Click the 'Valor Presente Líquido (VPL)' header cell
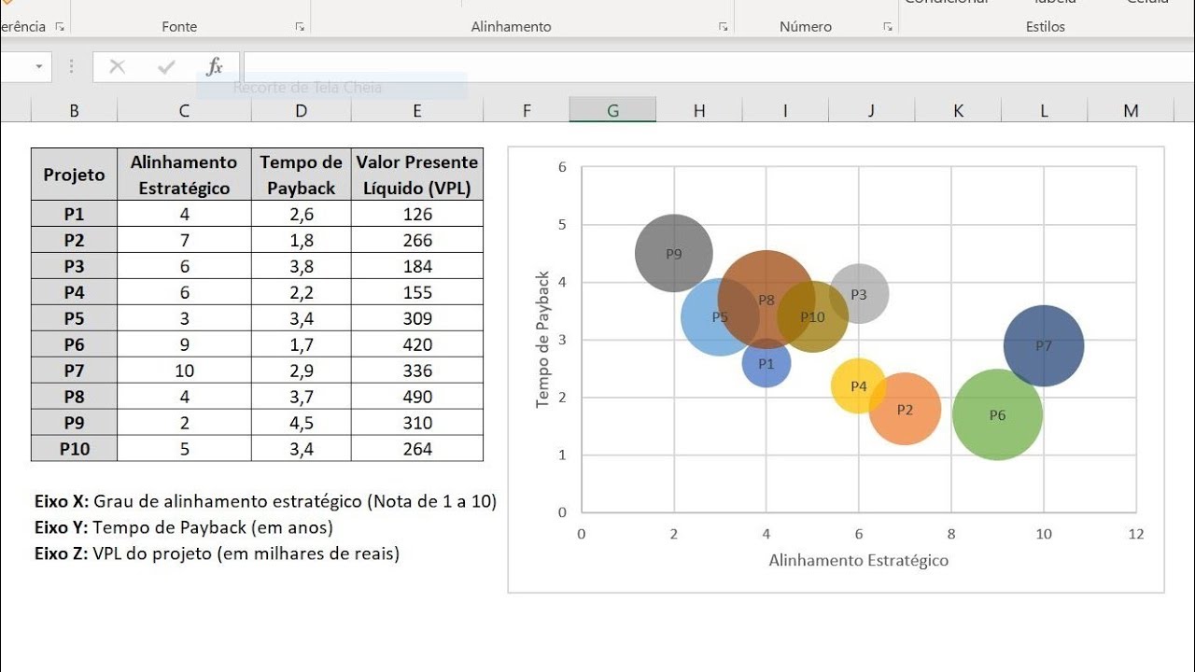The image size is (1195, 672). [x=416, y=175]
